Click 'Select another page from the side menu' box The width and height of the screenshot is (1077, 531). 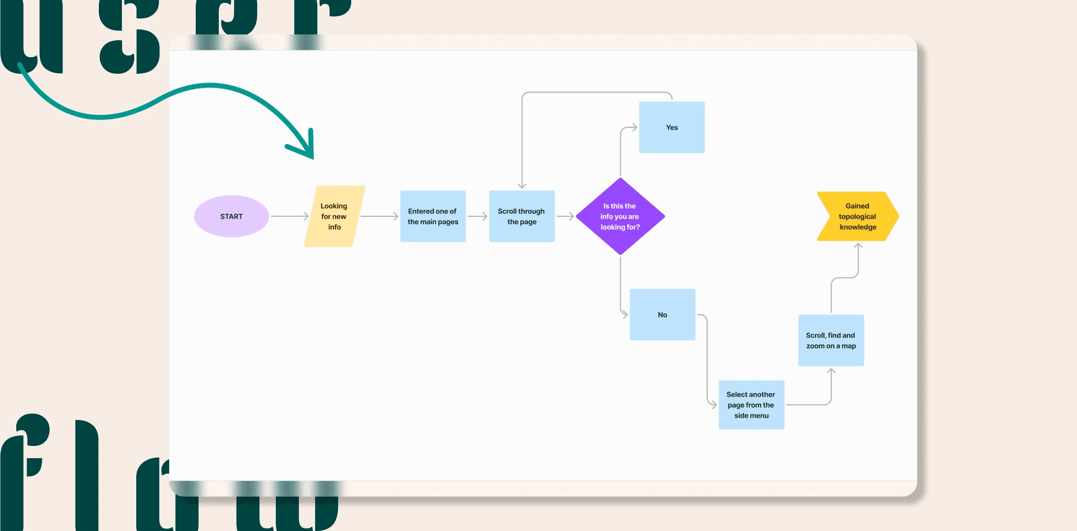(x=751, y=405)
